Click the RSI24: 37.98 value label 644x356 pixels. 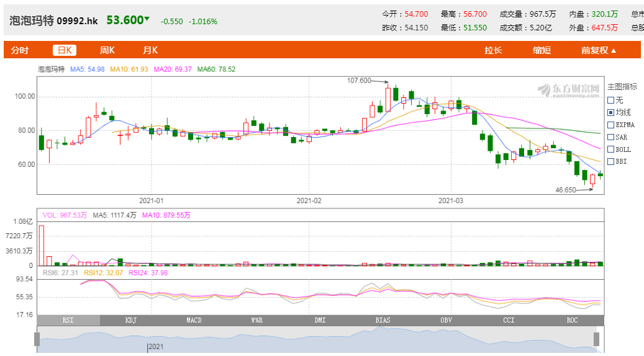(148, 273)
